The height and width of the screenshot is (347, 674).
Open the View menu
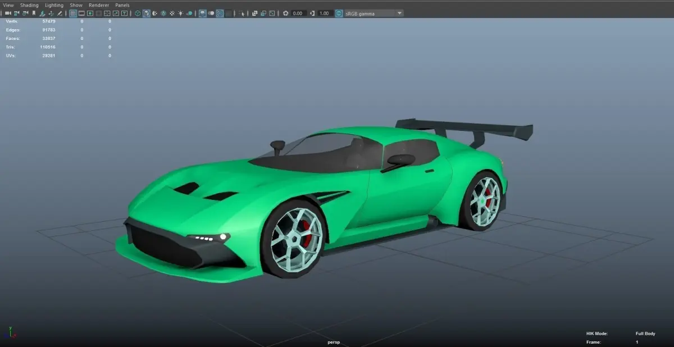8,5
